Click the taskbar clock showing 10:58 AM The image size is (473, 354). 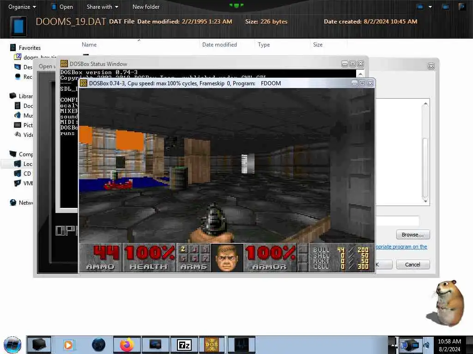coord(449,345)
